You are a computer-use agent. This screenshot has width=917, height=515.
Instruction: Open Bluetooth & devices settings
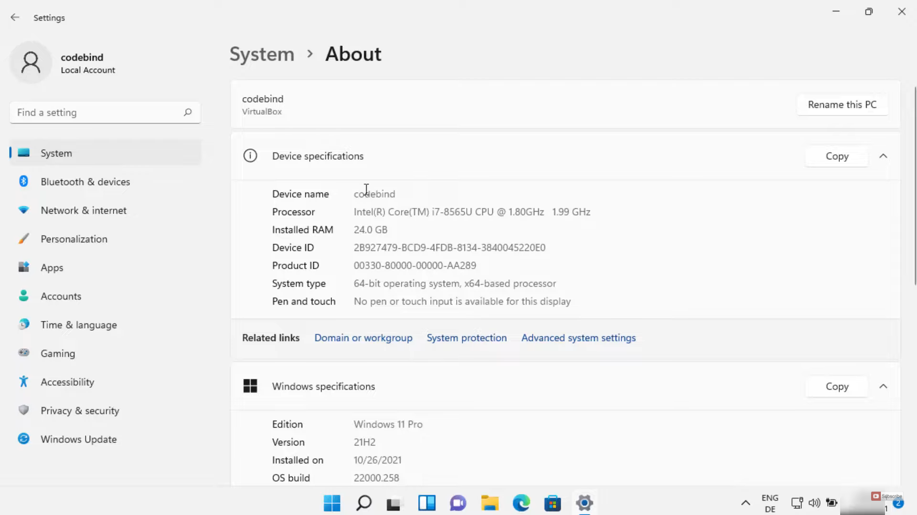[x=85, y=182]
